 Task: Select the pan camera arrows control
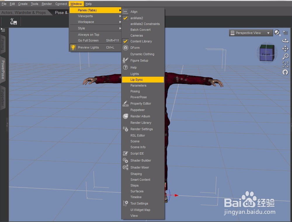285,49
